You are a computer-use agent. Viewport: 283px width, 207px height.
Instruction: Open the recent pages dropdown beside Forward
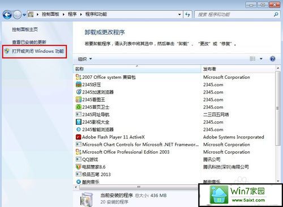(x=24, y=15)
